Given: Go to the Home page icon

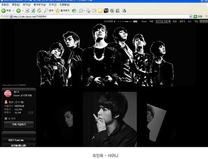Looking at the screenshot, I should click(39, 10).
